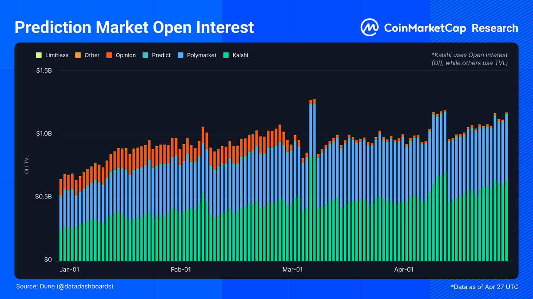The height and width of the screenshot is (299, 533).
Task: Click the CoinMarketCap Research brand text
Action: [x=451, y=28]
